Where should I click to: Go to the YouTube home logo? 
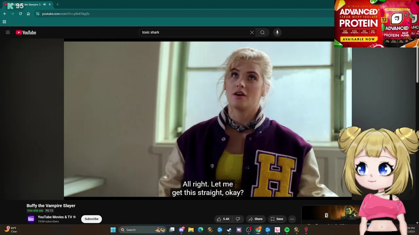[x=26, y=32]
